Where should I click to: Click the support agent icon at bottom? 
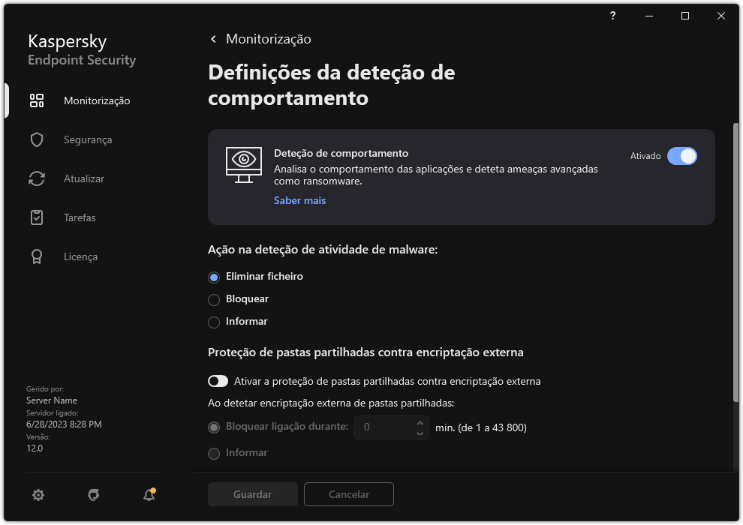point(94,494)
